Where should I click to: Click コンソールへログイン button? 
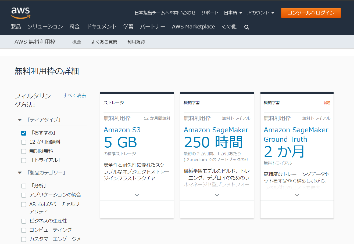click(311, 13)
